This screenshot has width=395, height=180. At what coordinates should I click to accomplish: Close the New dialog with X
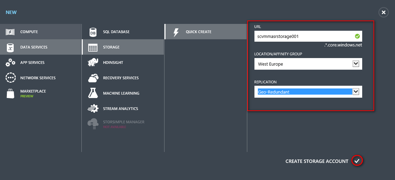pyautogui.click(x=383, y=12)
